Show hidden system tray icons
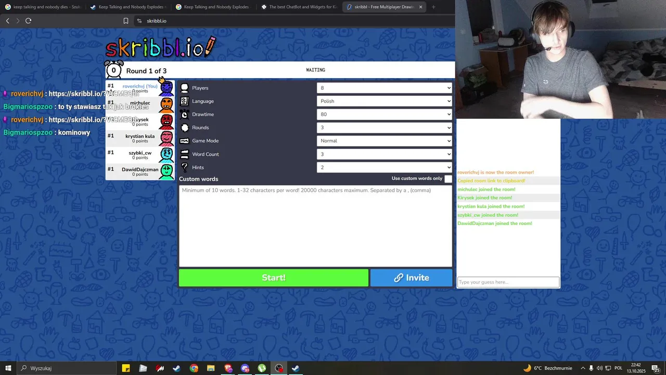Screen dimensions: 666x375 pyautogui.click(x=583, y=368)
